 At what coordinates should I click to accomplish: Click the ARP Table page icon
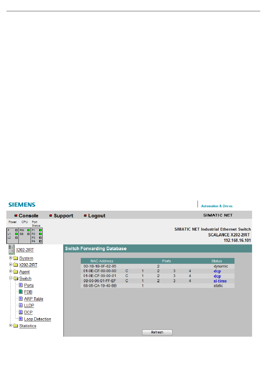[x=21, y=299]
